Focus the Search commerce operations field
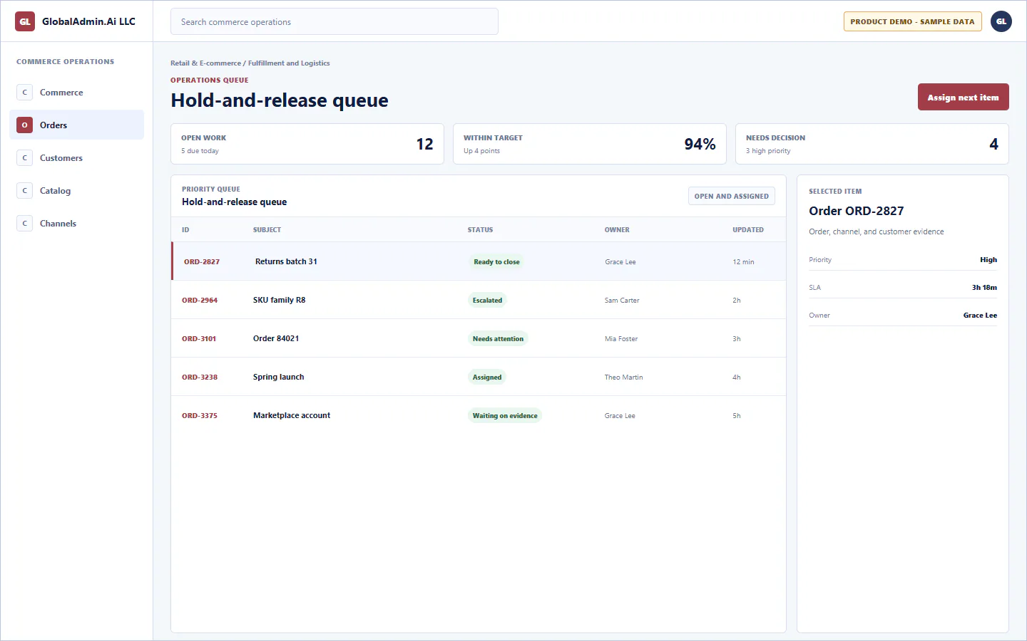The height and width of the screenshot is (641, 1027). (334, 22)
